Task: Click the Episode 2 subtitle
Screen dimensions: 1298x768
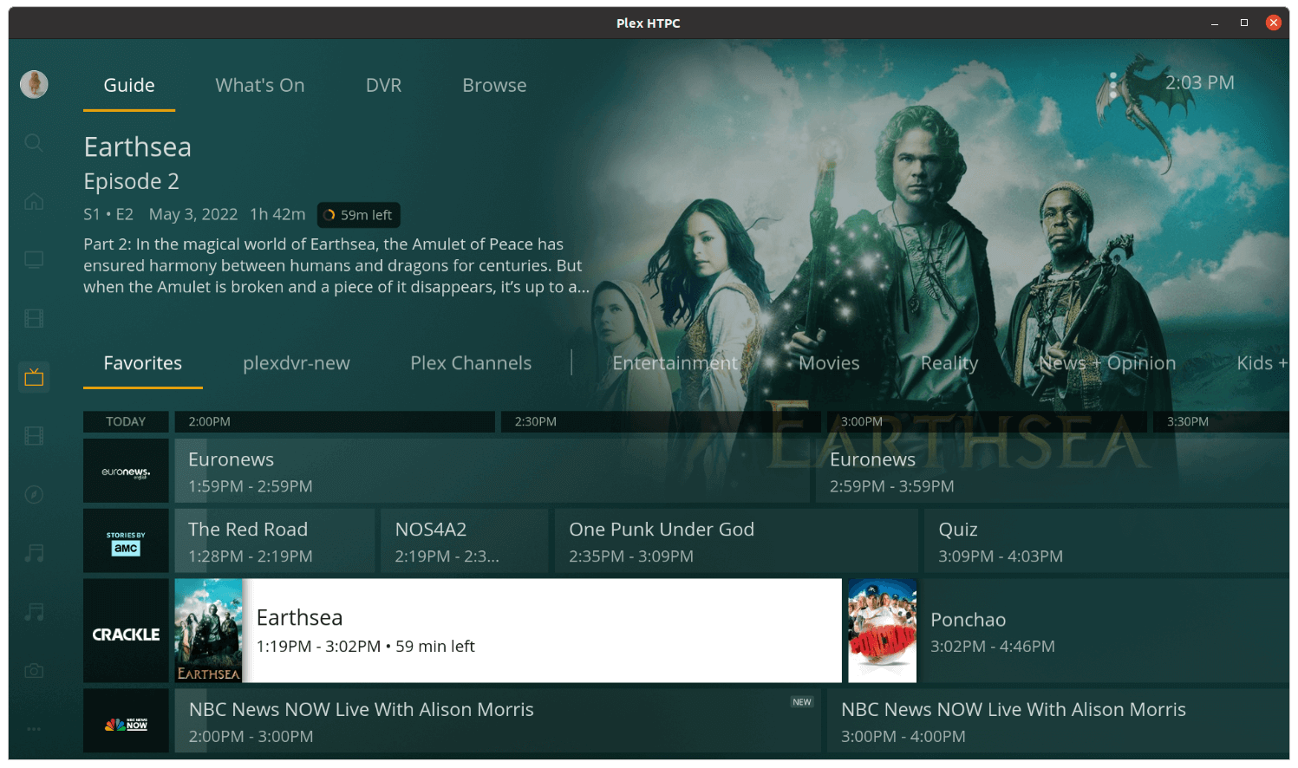Action: 131,182
